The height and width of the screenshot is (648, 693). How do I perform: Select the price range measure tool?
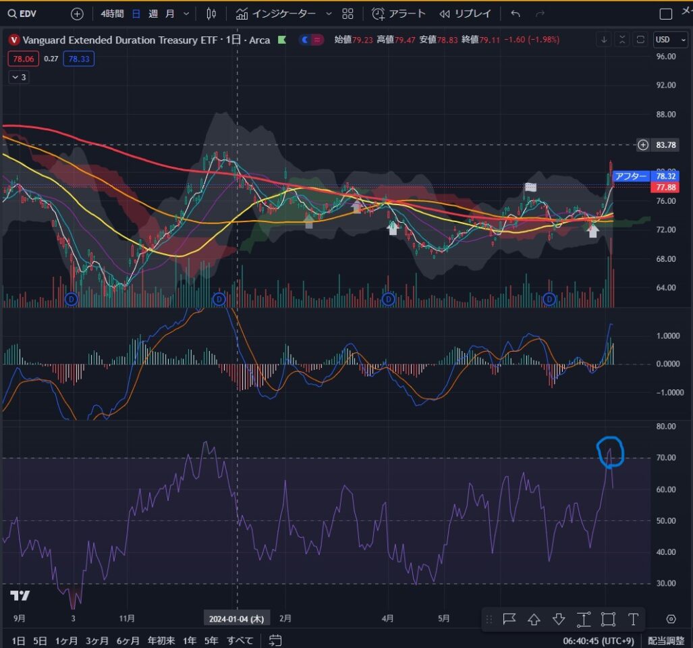tap(584, 619)
